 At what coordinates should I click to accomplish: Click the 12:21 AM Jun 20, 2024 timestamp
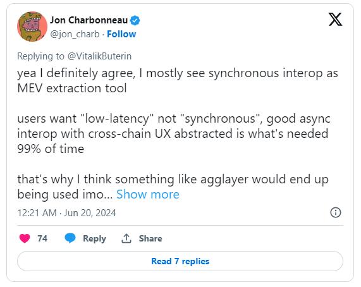click(x=66, y=212)
